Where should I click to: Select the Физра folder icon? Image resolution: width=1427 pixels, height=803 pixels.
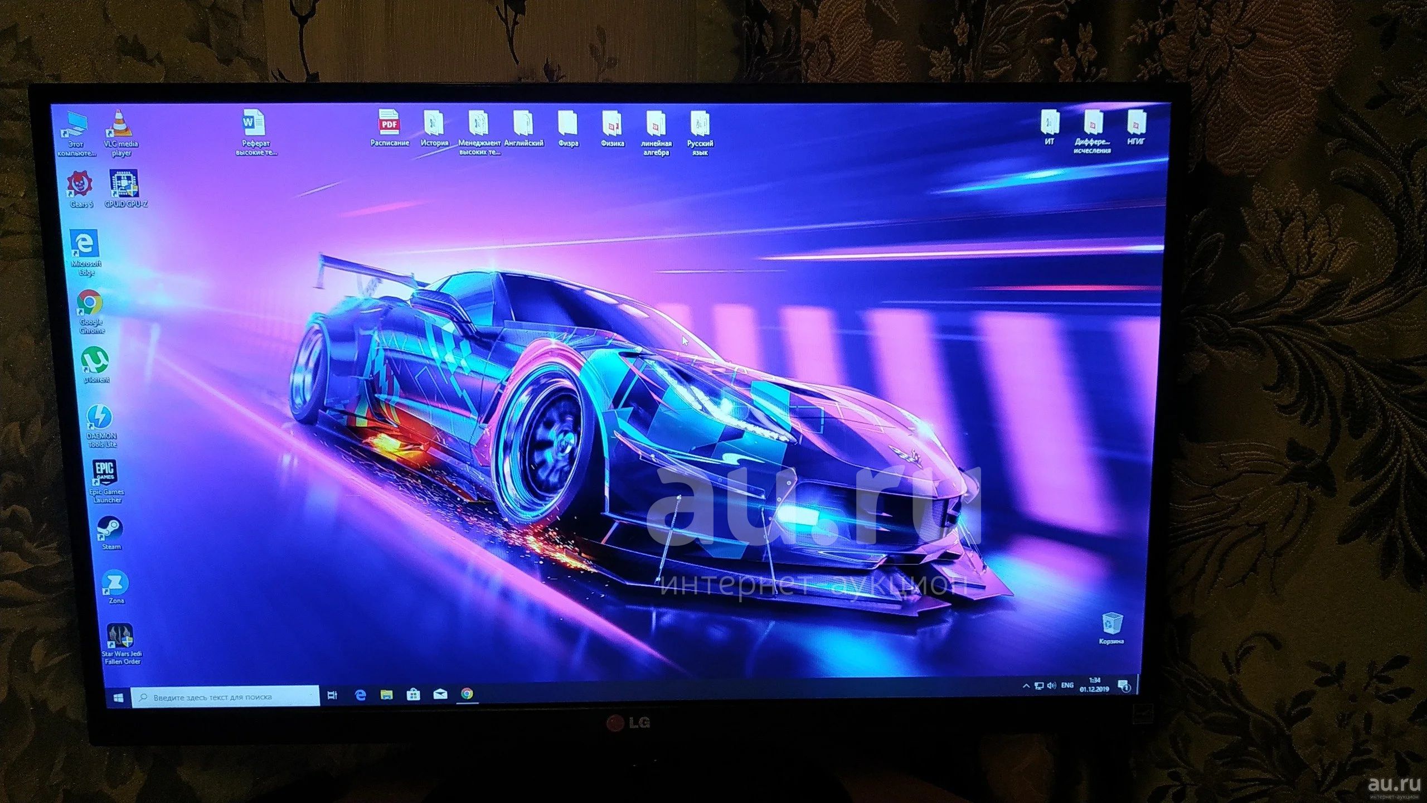[x=568, y=128]
